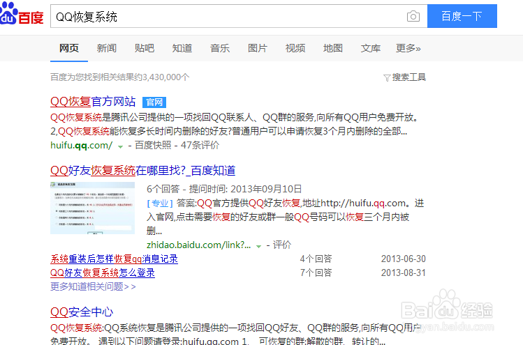Click the [专业] tag in the answer
The image size is (523, 345).
point(160,203)
